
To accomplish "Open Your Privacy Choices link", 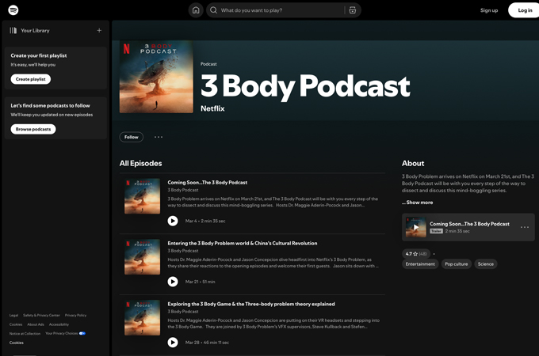I will click(x=62, y=333).
